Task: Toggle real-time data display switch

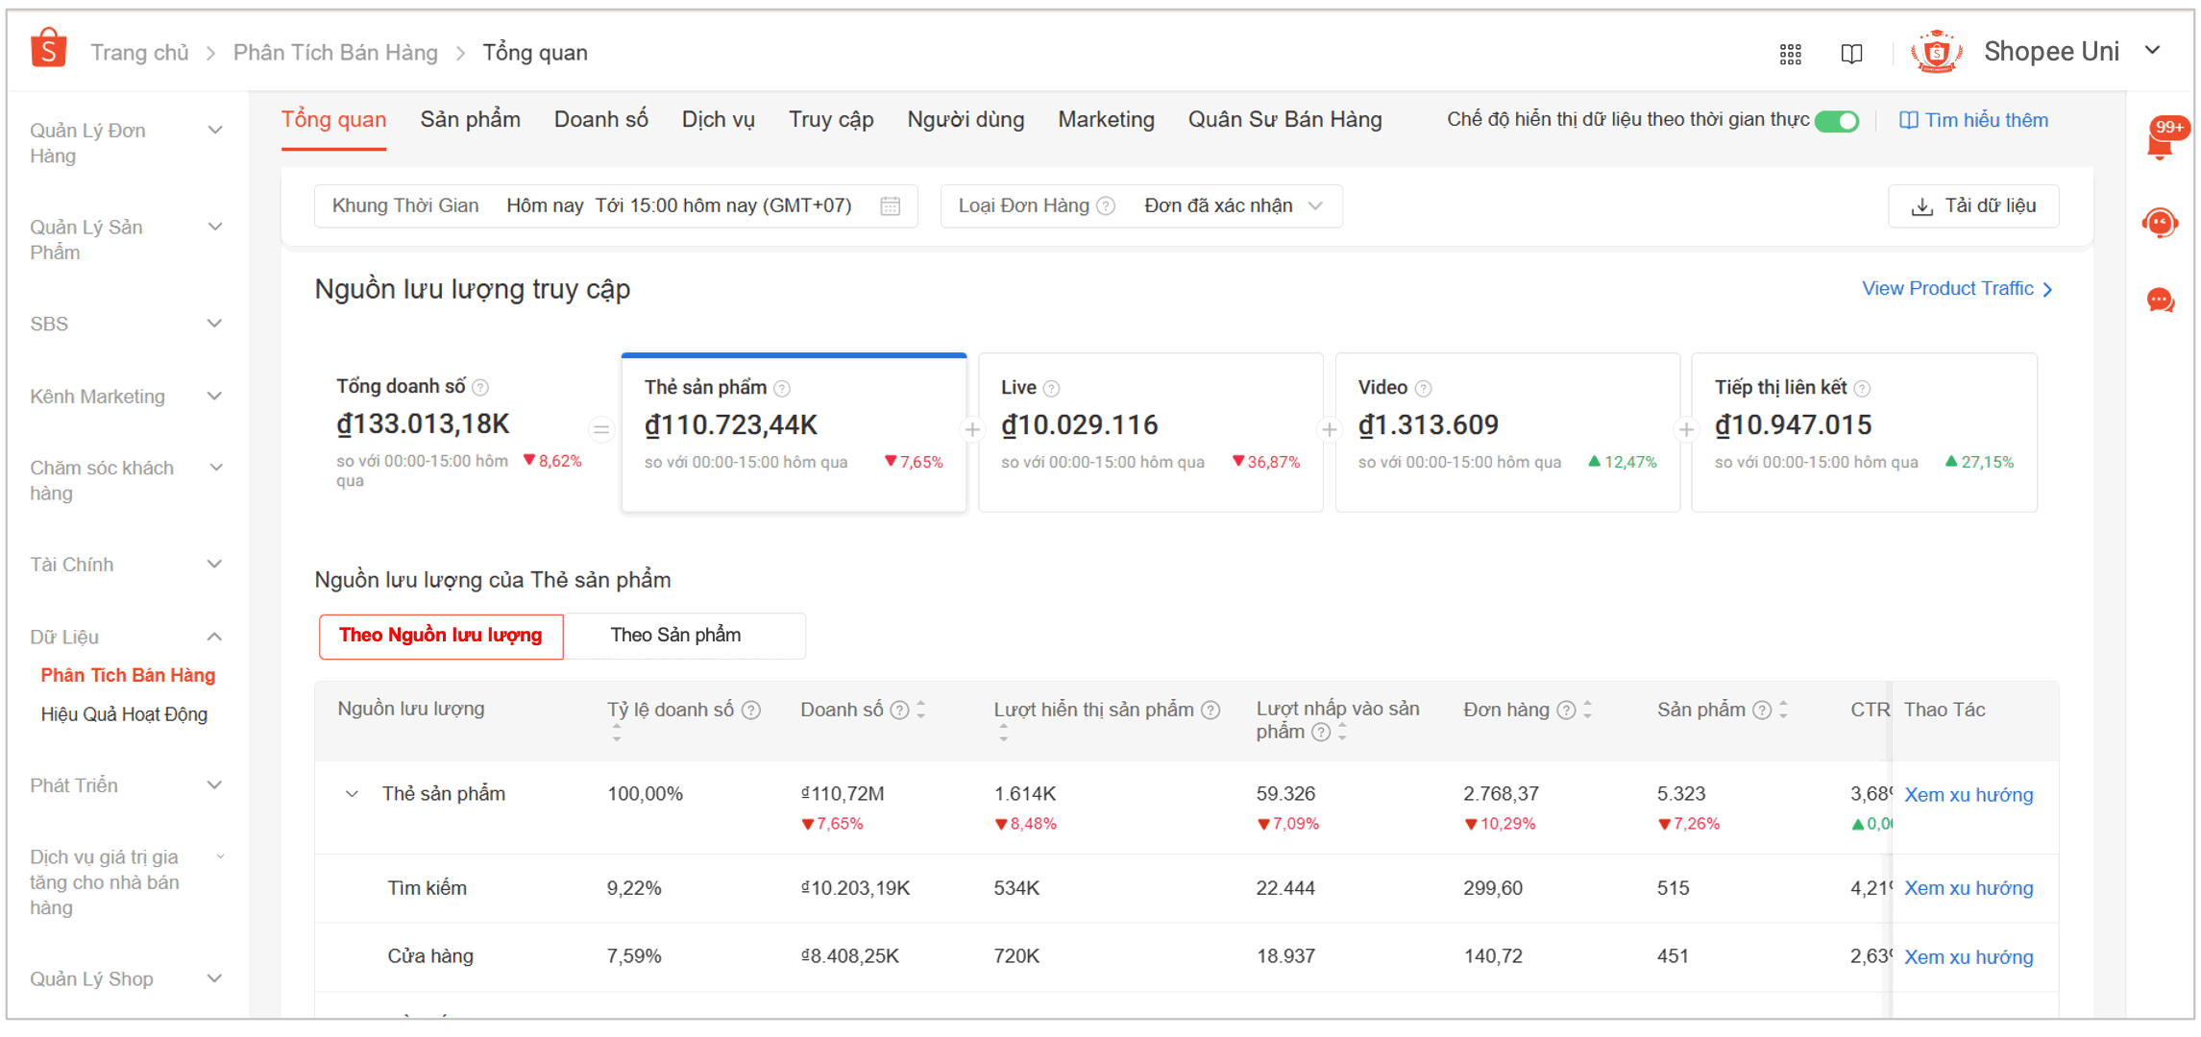Action: coord(1837,121)
